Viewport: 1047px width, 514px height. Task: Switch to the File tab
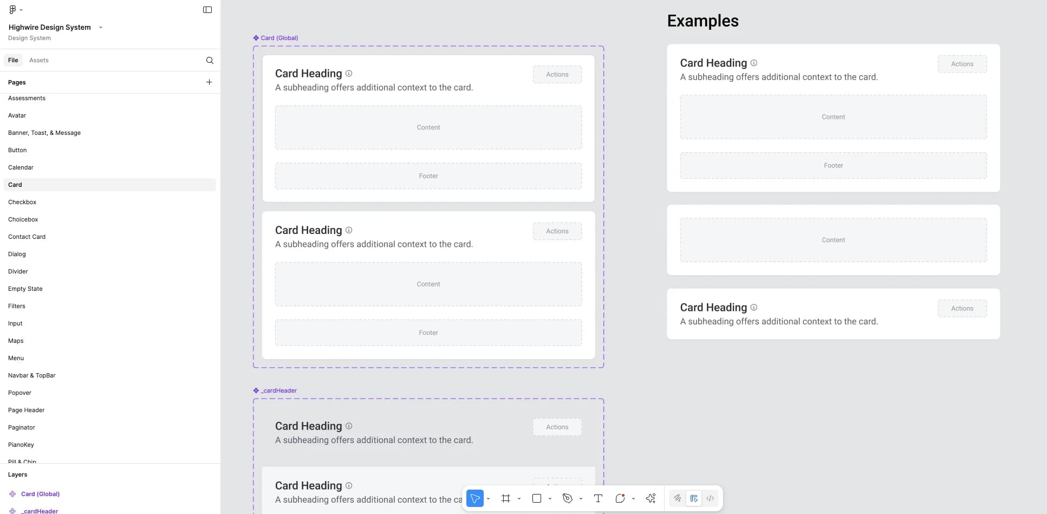(x=13, y=60)
